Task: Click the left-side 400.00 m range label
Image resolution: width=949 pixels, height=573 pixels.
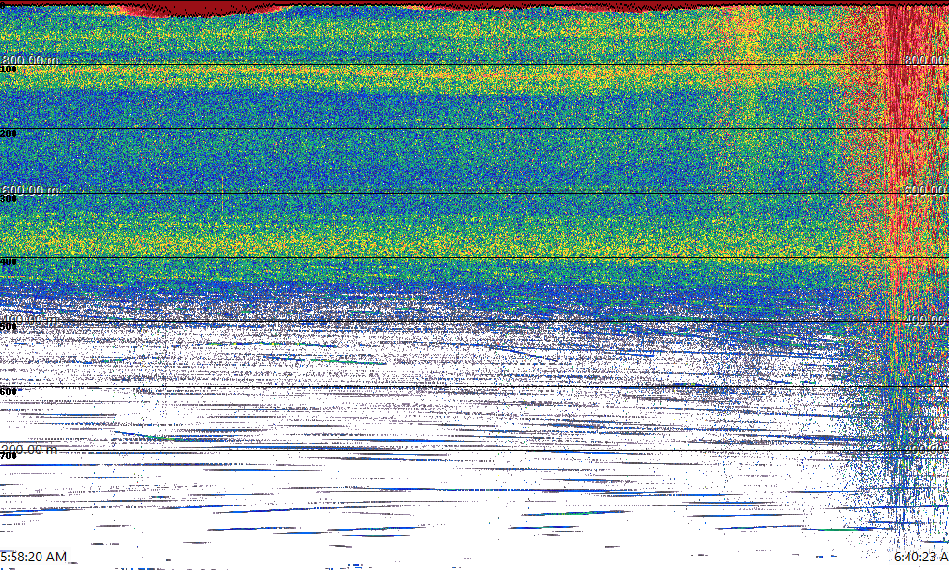Action: click(x=30, y=319)
